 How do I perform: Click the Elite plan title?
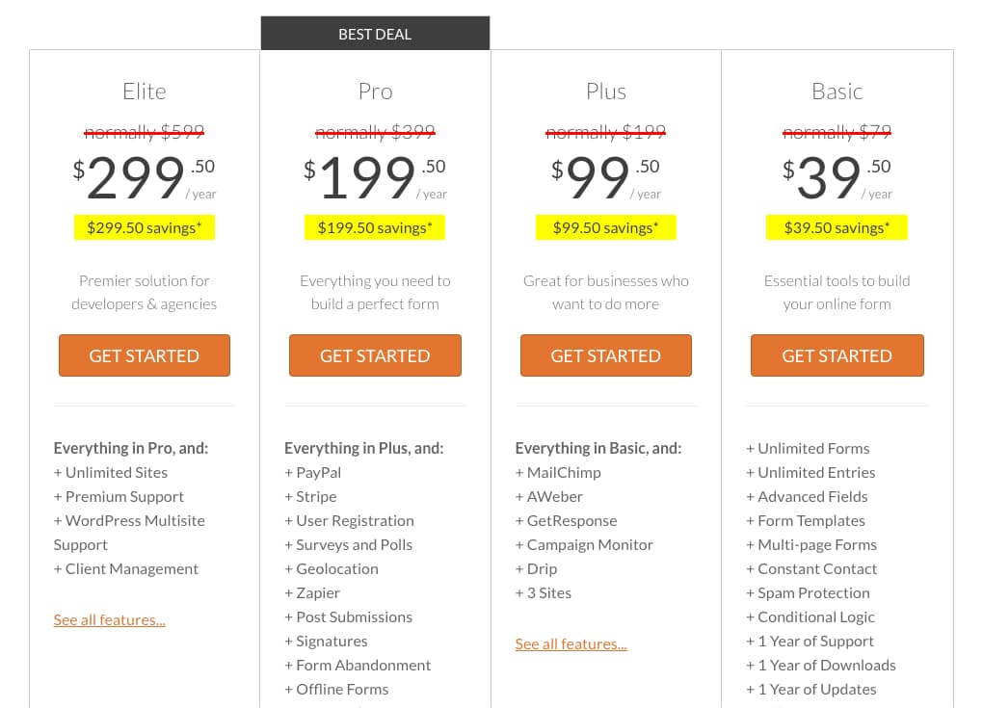click(144, 91)
